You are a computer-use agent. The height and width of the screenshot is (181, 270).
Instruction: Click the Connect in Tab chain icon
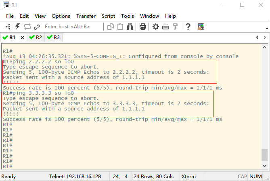tap(37, 27)
